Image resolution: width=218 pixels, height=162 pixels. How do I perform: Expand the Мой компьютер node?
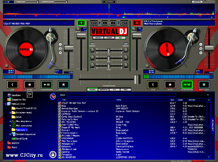pyautogui.click(x=10, y=126)
